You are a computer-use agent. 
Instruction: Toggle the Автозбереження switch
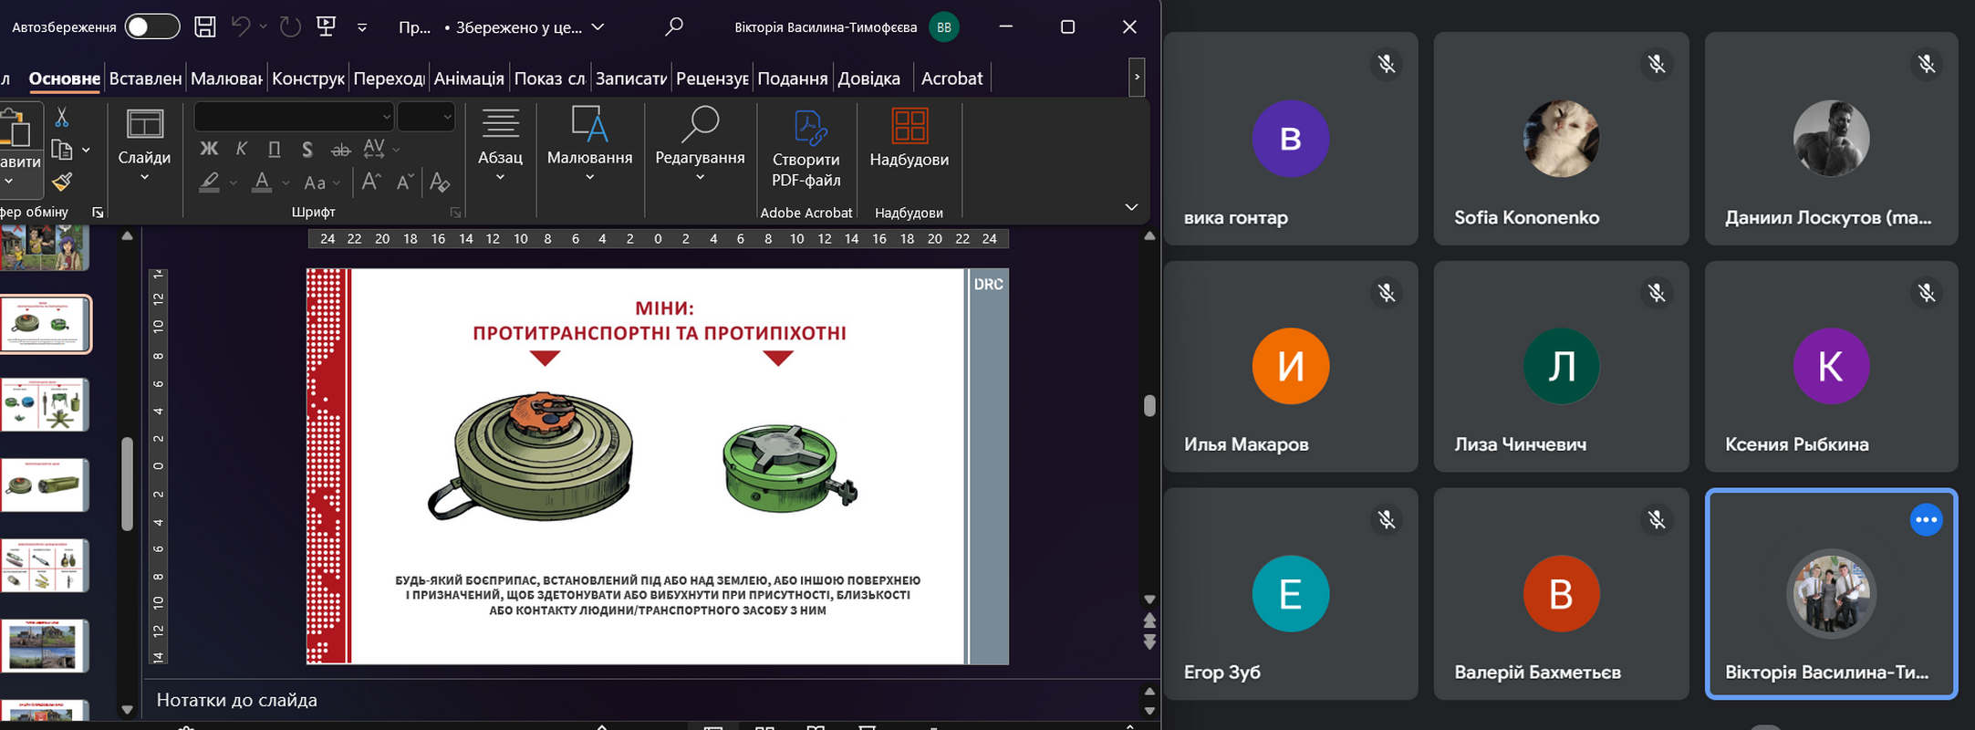tap(151, 27)
